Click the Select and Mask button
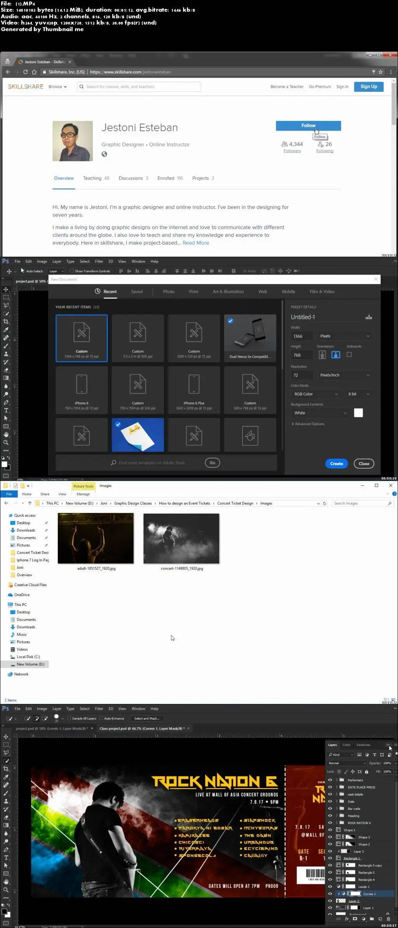This screenshot has width=398, height=928. click(x=147, y=718)
